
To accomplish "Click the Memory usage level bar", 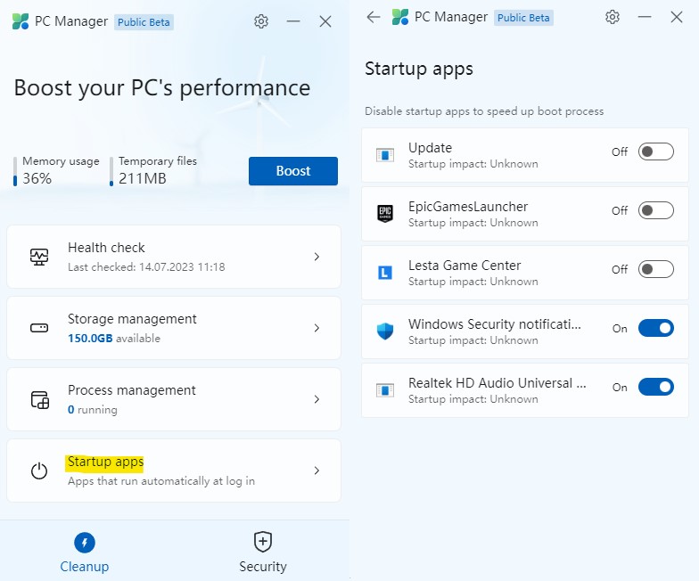I will point(15,171).
